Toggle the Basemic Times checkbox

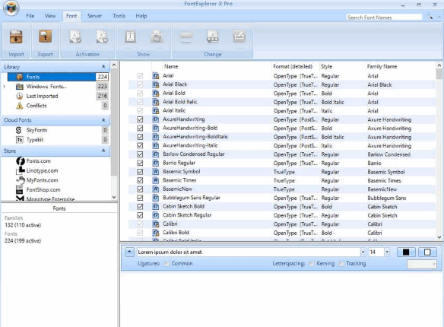[140, 180]
